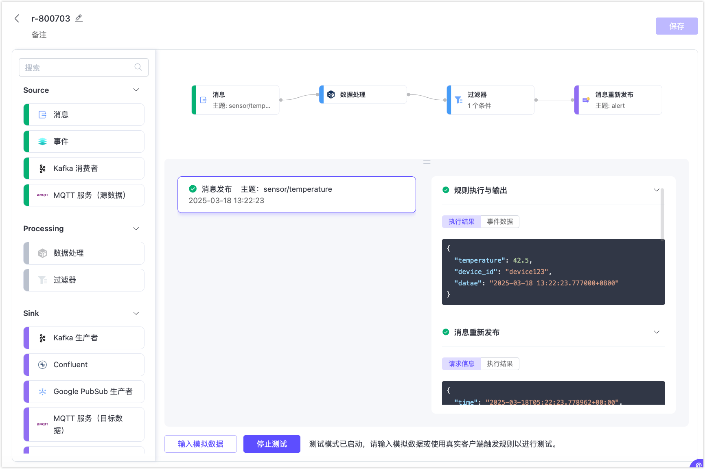Select the Confluent sink icon
The image size is (705, 469).
coord(42,365)
